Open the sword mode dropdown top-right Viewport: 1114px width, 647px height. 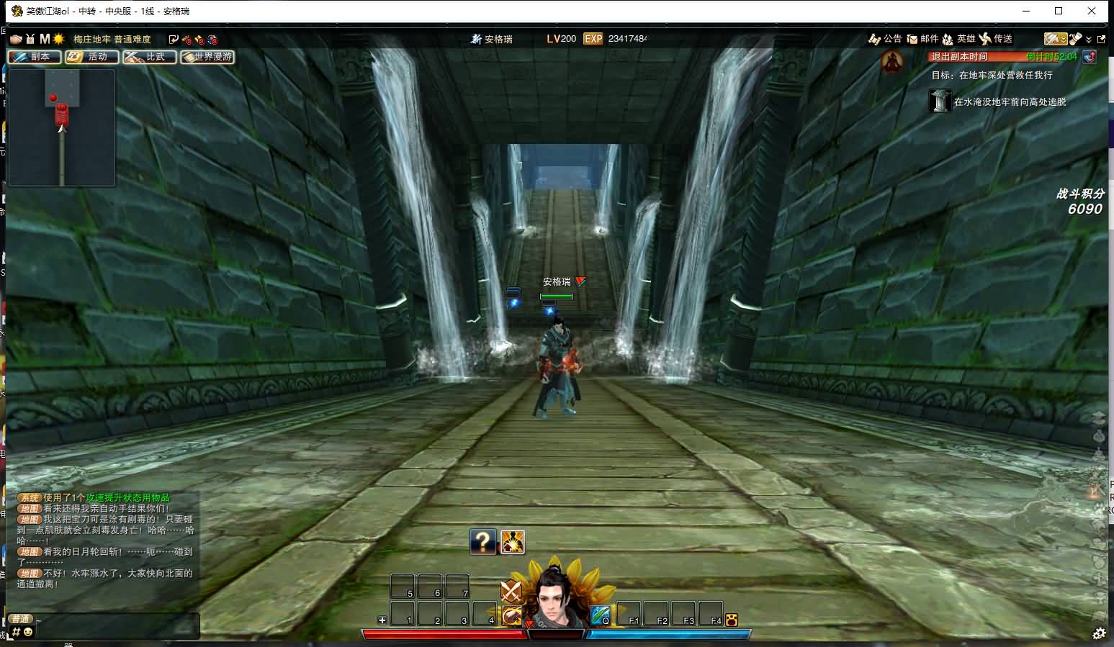[1055, 39]
